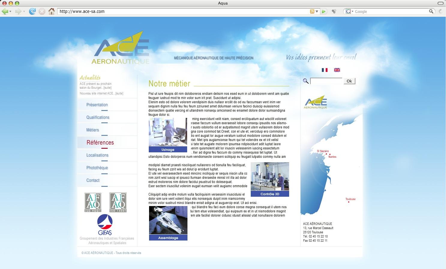446x269 pixels.
Task: Open the Présentation menu item
Action: (97, 105)
